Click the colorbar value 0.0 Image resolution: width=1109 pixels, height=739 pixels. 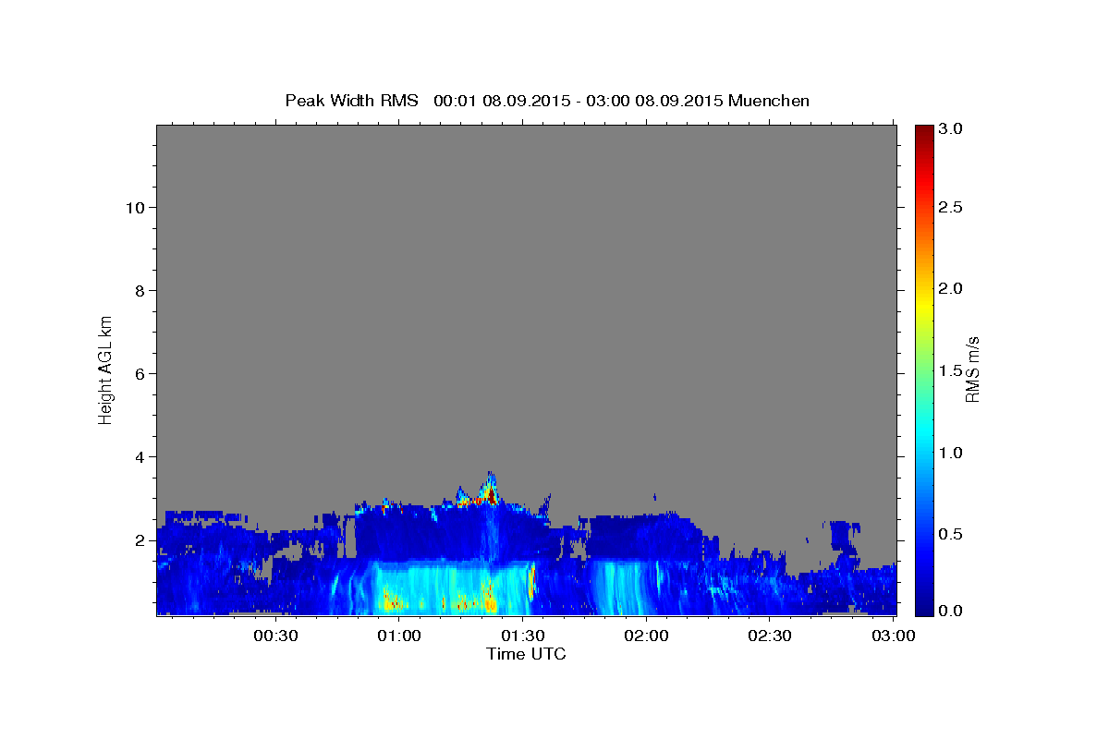[x=950, y=611]
